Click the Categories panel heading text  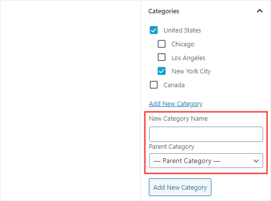[x=164, y=11]
